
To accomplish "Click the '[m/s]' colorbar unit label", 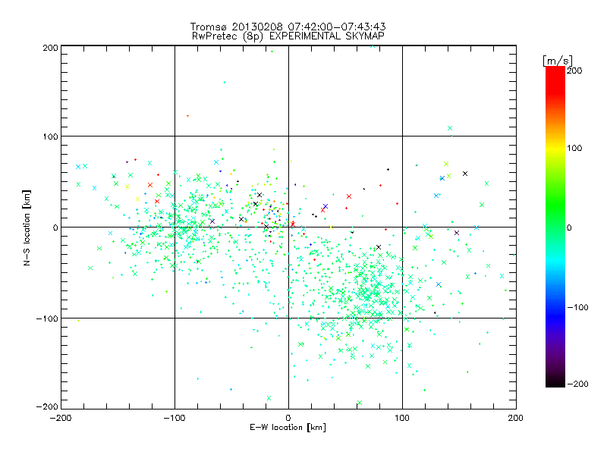I will [557, 61].
